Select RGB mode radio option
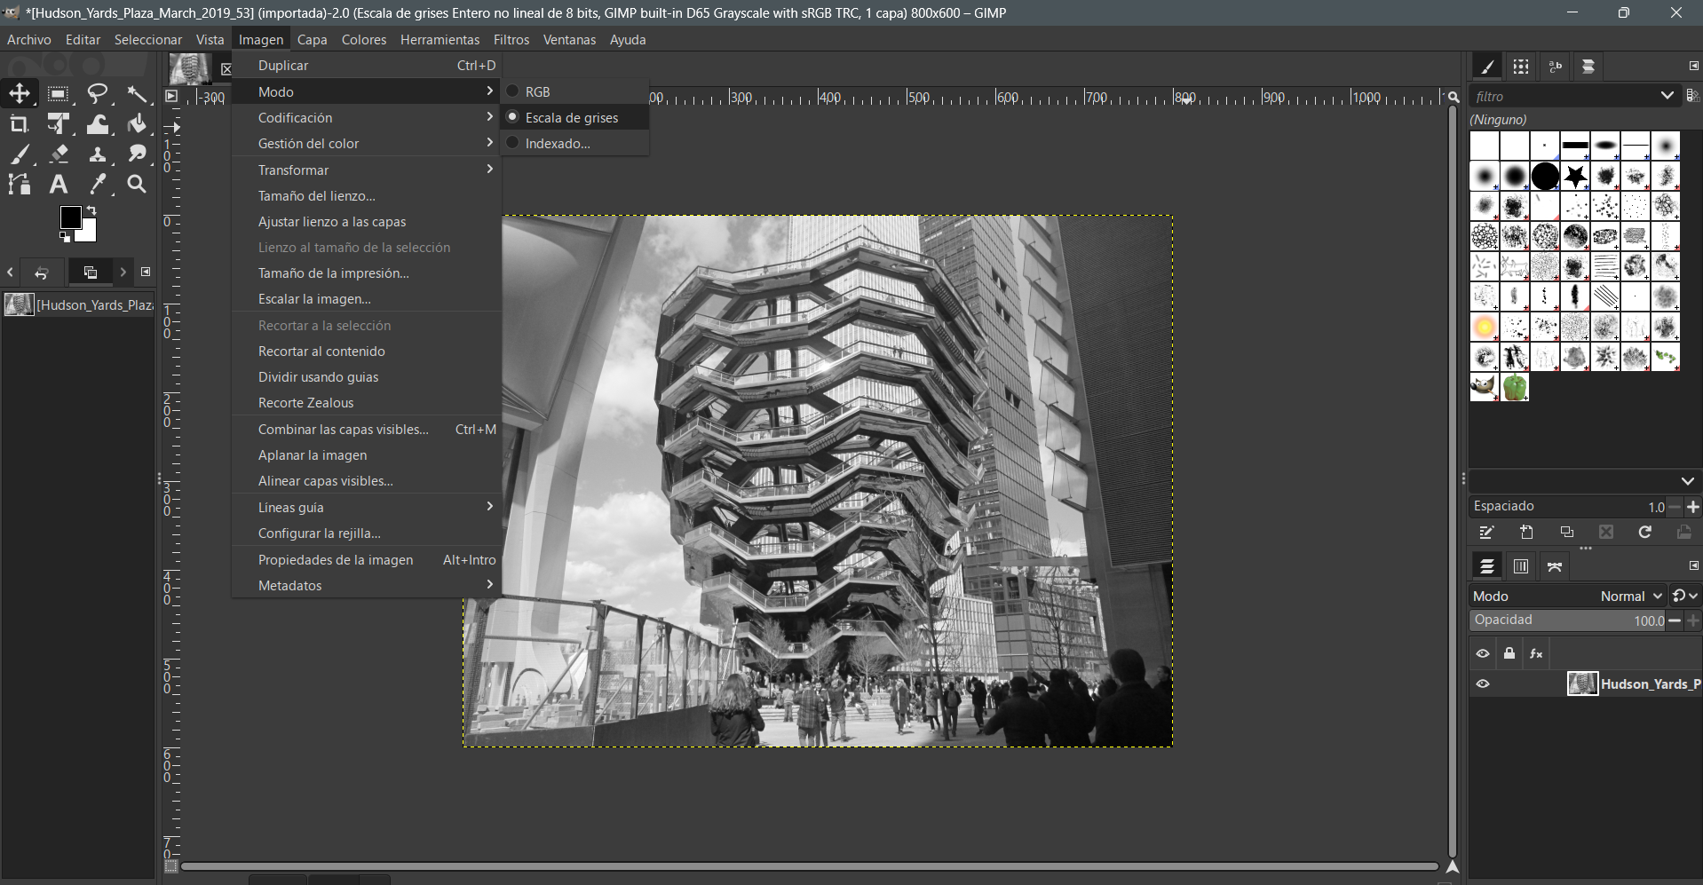This screenshot has width=1703, height=885. (x=536, y=91)
